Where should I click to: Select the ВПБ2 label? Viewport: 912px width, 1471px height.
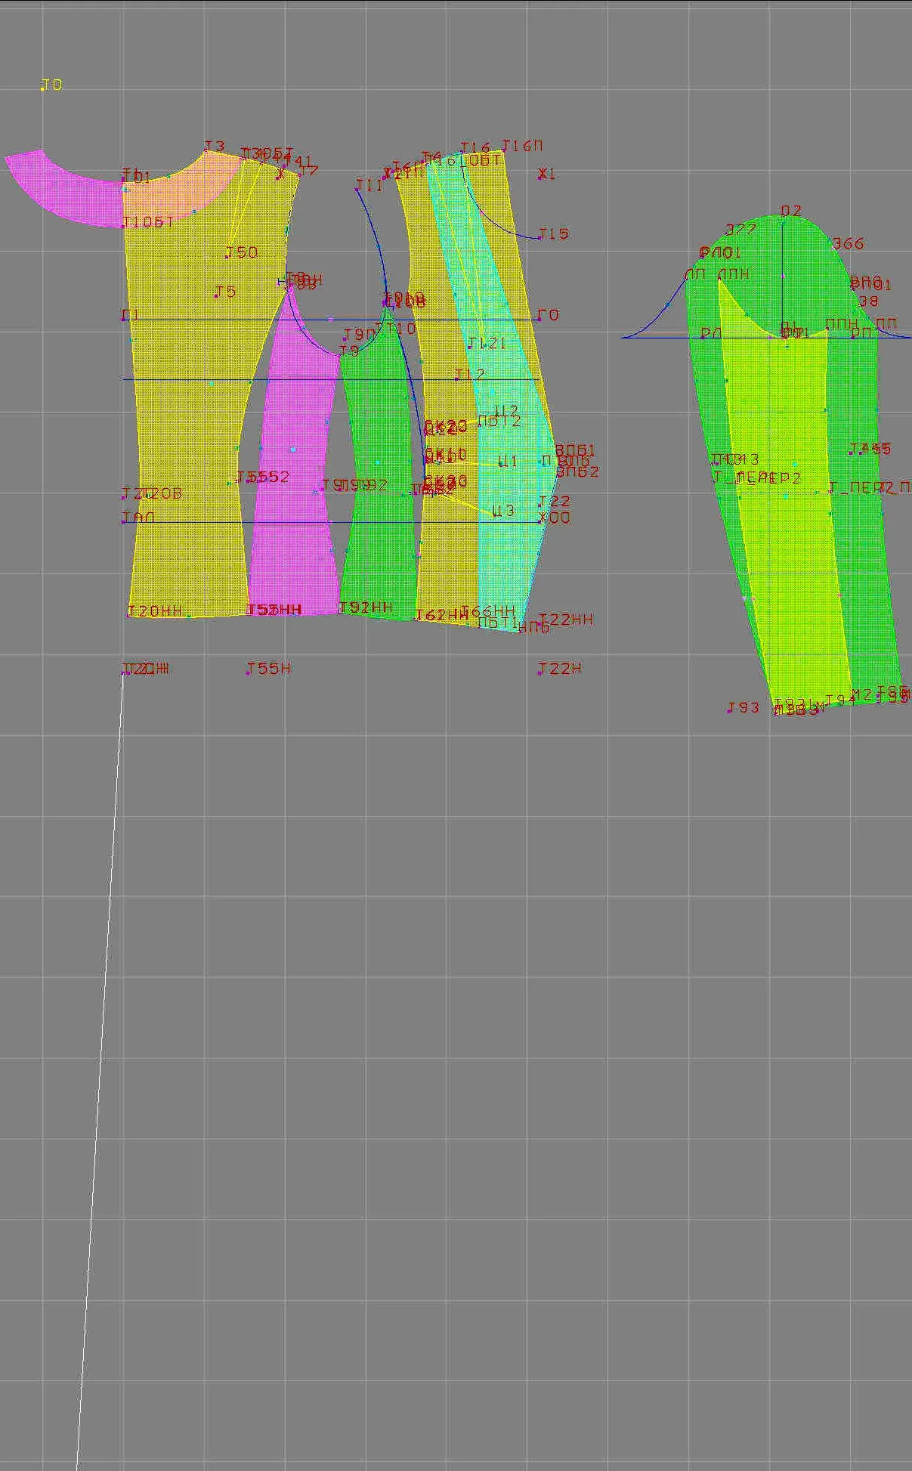click(x=578, y=472)
